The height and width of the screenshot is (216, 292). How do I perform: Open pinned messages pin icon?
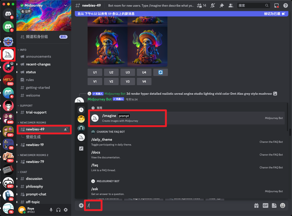point(221,6)
